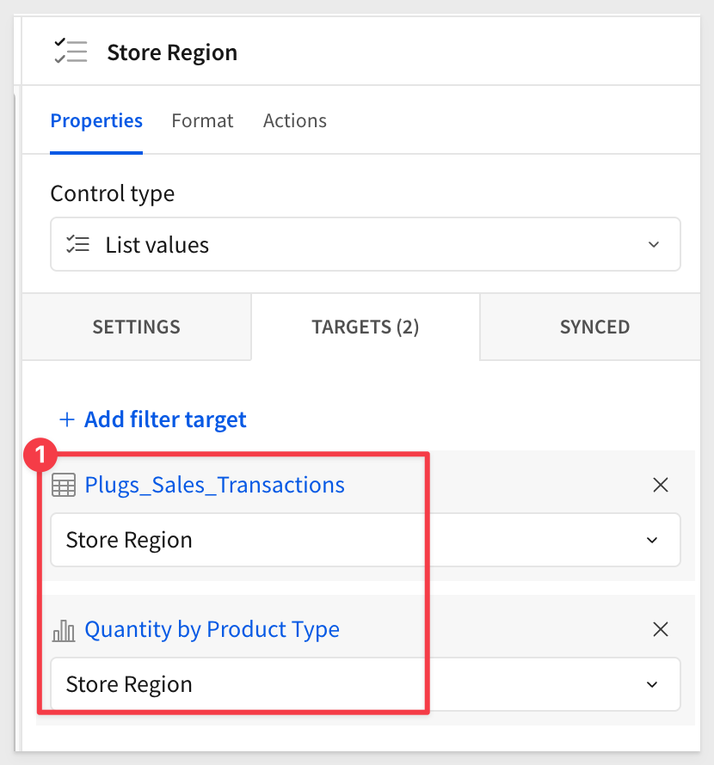The height and width of the screenshot is (765, 714).
Task: Open the Actions tab
Action: (x=294, y=120)
